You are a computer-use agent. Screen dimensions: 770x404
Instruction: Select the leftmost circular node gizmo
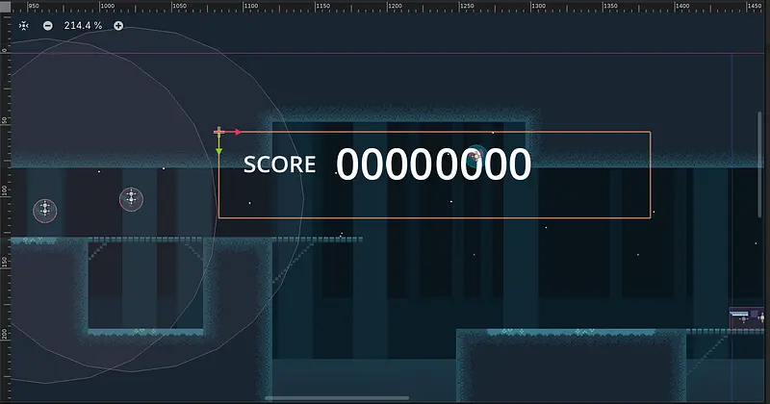coord(43,211)
